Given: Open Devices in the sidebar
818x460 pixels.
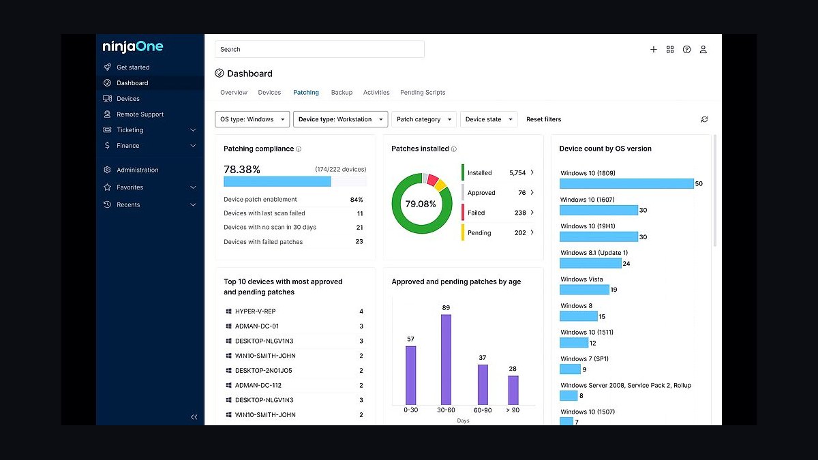Looking at the screenshot, I should [x=150, y=99].
